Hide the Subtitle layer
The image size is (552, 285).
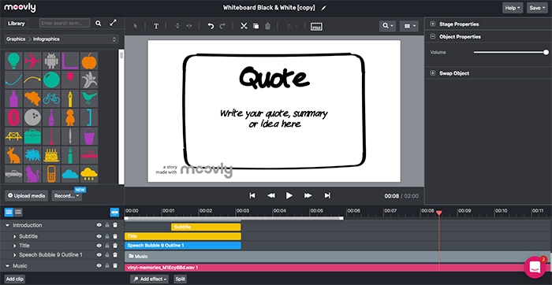[x=99, y=236]
